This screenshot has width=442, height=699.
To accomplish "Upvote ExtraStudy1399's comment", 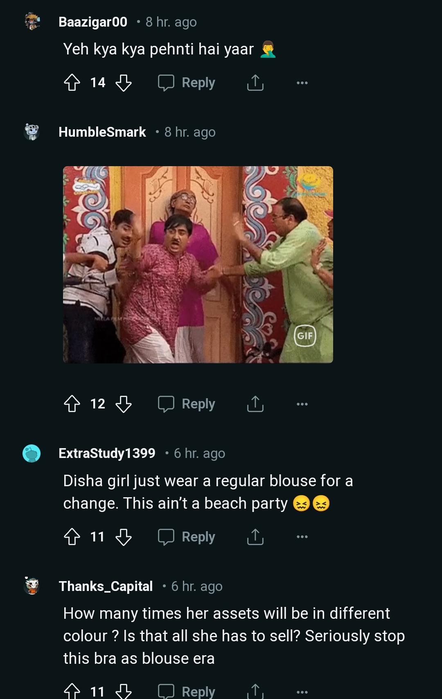I will pyautogui.click(x=72, y=537).
